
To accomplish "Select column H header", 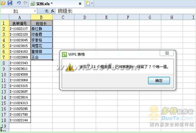I will tap(172, 17).
